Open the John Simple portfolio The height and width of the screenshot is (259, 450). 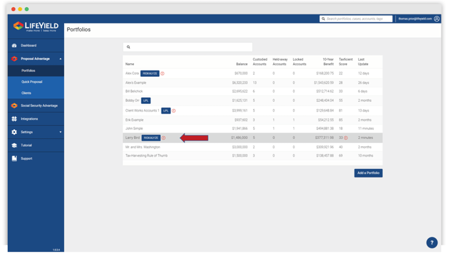click(x=134, y=129)
